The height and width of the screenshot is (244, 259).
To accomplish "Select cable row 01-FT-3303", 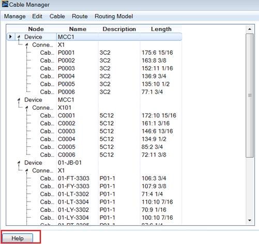I will pos(94,178).
